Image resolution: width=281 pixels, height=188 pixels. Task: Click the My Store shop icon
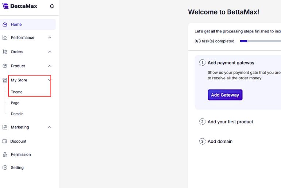coord(5,80)
